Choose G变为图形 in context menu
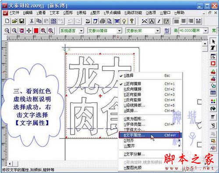This screenshot has width=219, height=173. click(x=150, y=119)
